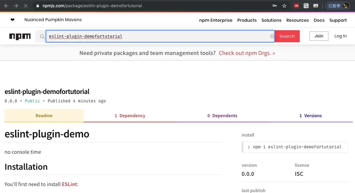Switch to the 1 Dependency tab
The height and width of the screenshot is (193, 355).
click(130, 115)
